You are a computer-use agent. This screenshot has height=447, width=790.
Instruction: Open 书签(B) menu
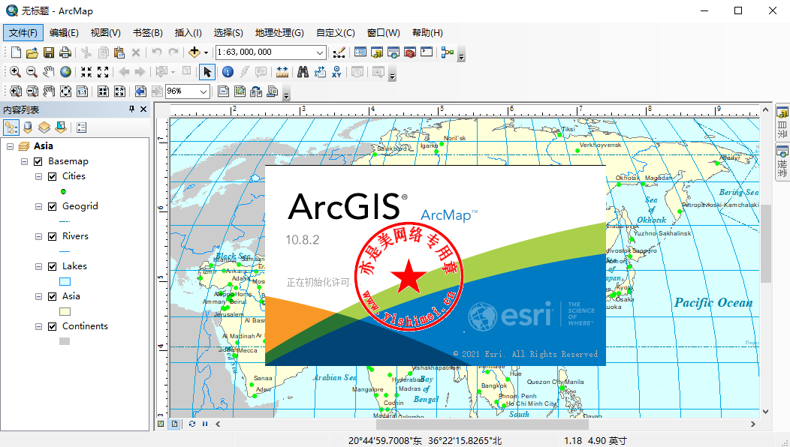click(x=148, y=33)
